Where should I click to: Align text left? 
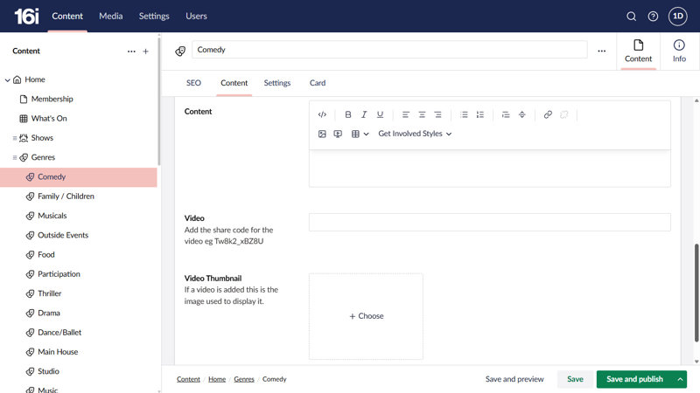point(405,114)
